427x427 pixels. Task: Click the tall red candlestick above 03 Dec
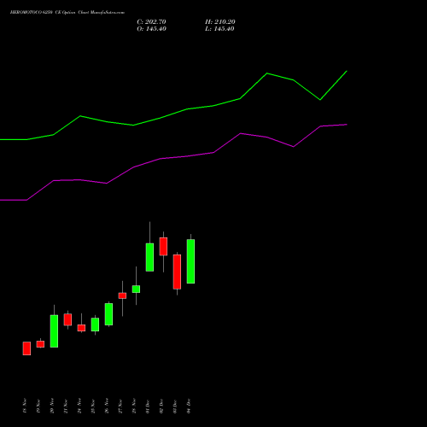pos(177,272)
